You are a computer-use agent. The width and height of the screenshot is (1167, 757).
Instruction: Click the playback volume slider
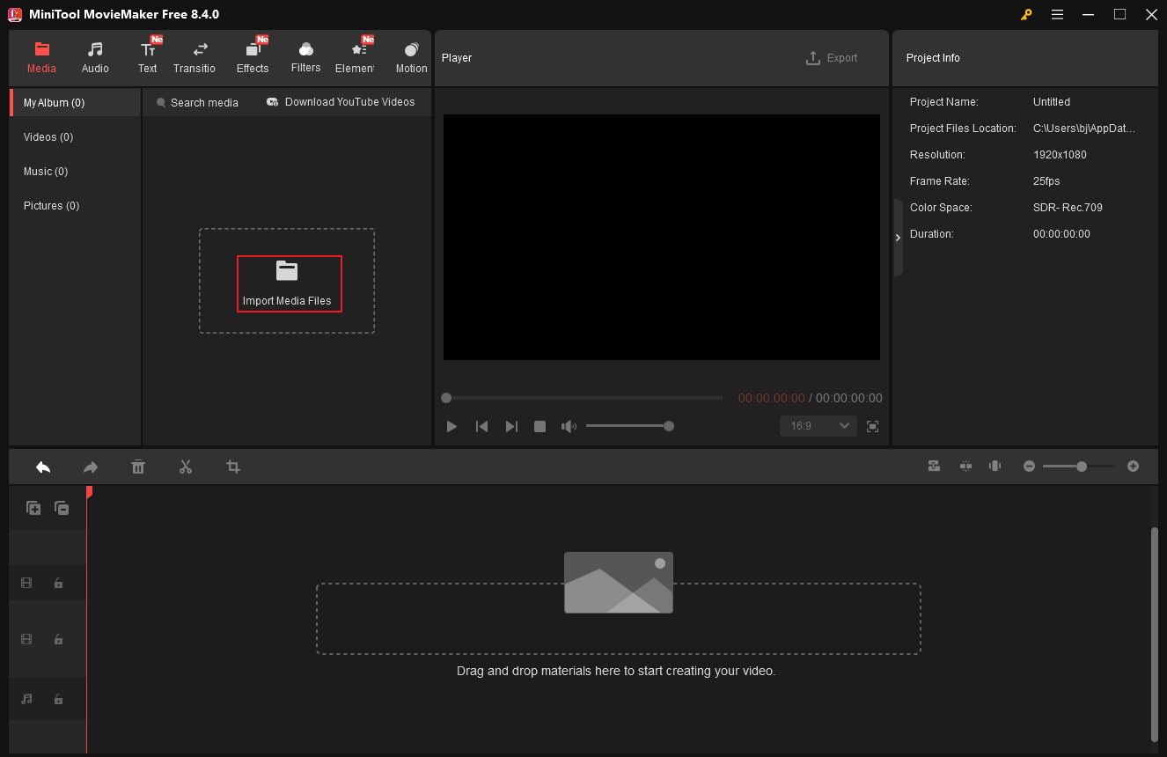(629, 426)
